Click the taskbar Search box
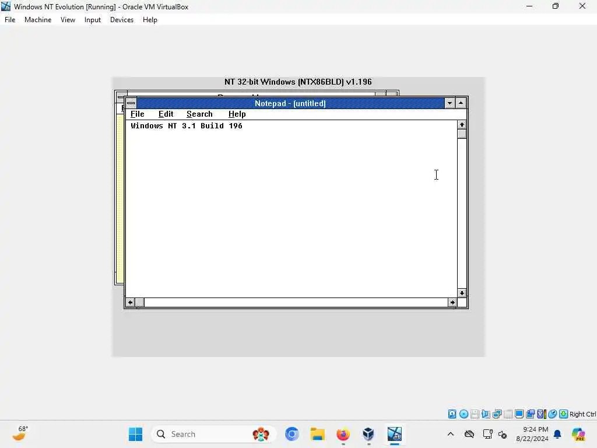Image resolution: width=597 pixels, height=448 pixels. [x=213, y=434]
